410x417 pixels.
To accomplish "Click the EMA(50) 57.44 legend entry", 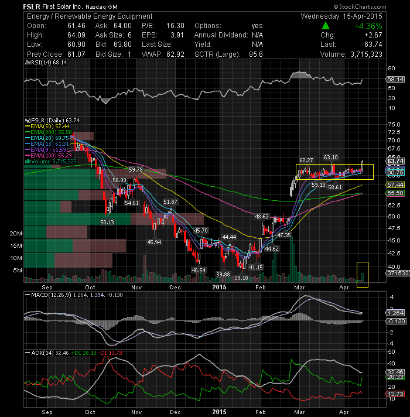I will (x=47, y=127).
